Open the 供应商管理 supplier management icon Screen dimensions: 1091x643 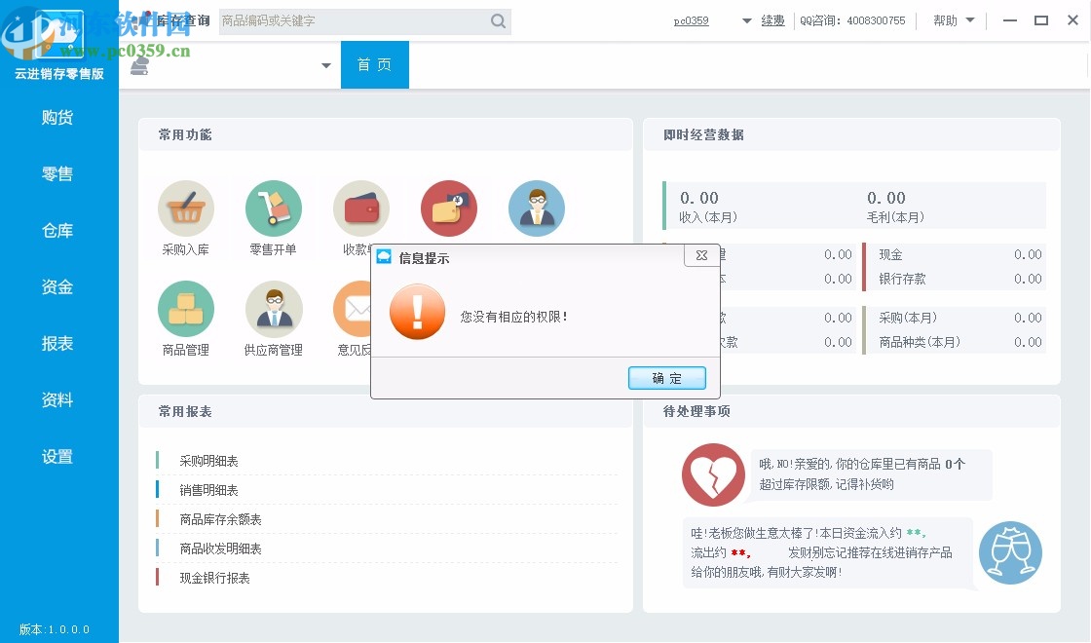point(274,308)
